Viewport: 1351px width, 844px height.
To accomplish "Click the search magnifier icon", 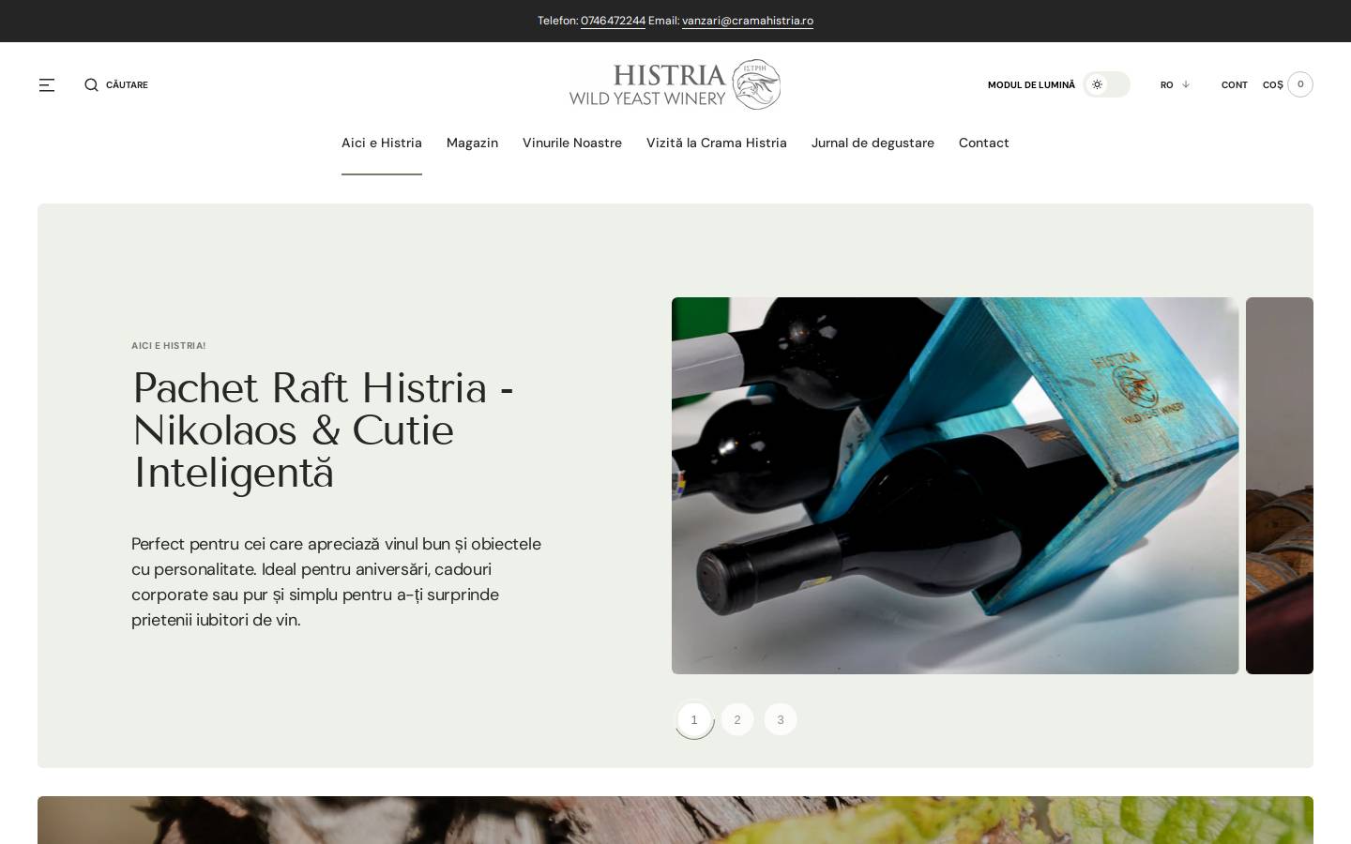I will pos(91,85).
